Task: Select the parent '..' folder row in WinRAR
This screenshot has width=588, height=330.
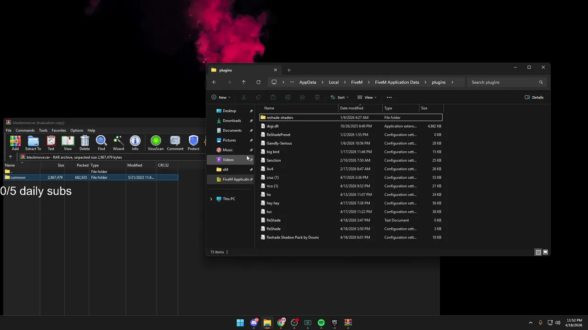Action: click(90, 171)
